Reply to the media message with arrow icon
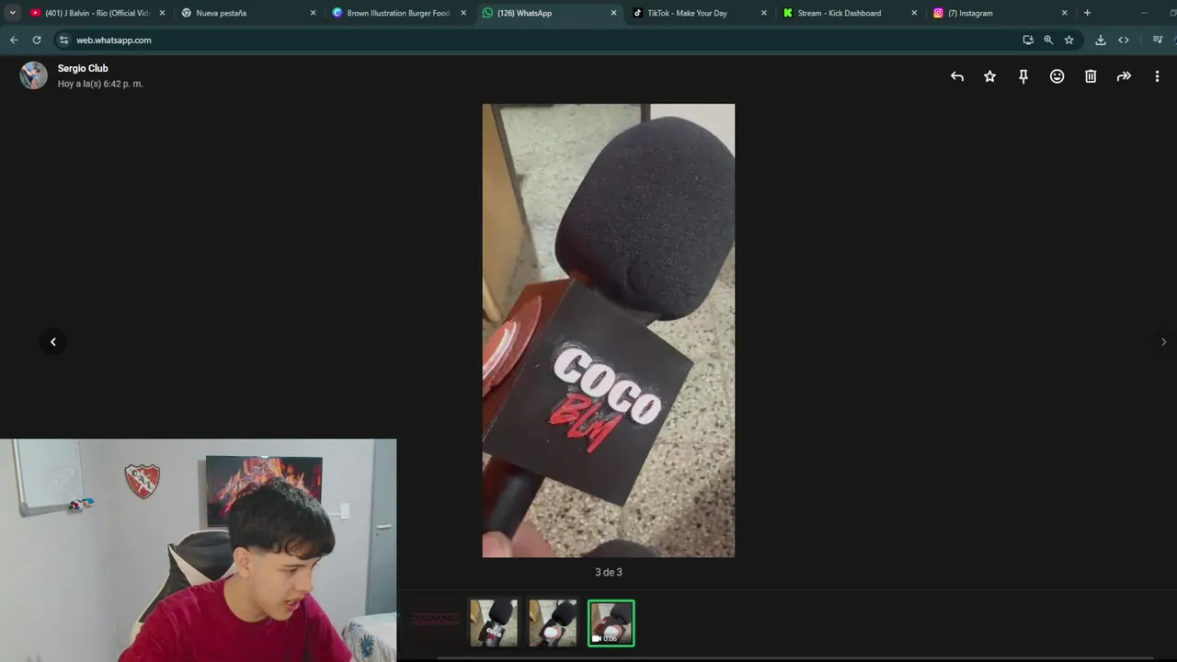1177x662 pixels. [956, 76]
